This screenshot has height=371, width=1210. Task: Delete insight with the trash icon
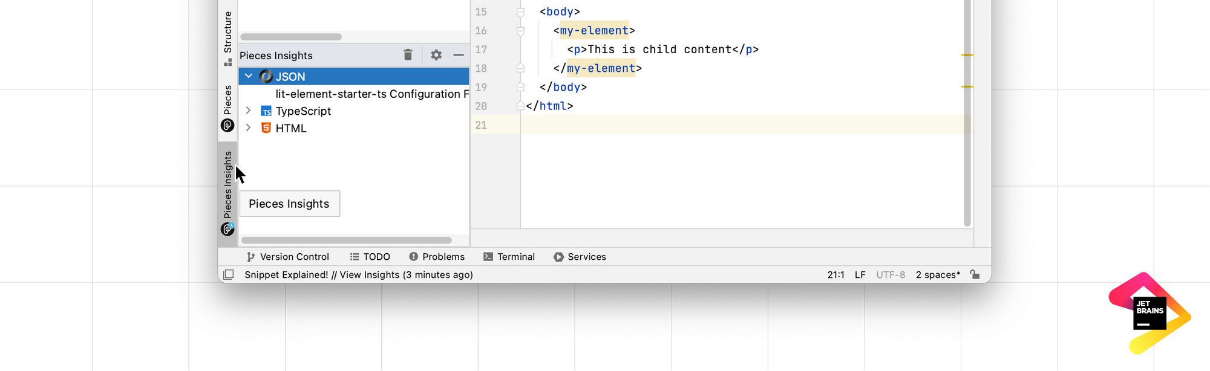point(408,55)
